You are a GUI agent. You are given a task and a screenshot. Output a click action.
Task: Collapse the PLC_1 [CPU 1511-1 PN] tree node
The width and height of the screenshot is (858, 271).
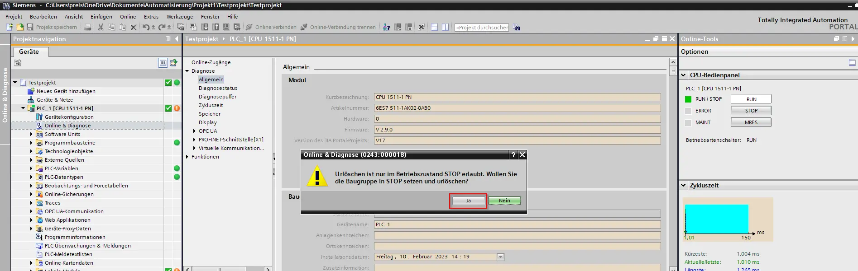(x=23, y=108)
